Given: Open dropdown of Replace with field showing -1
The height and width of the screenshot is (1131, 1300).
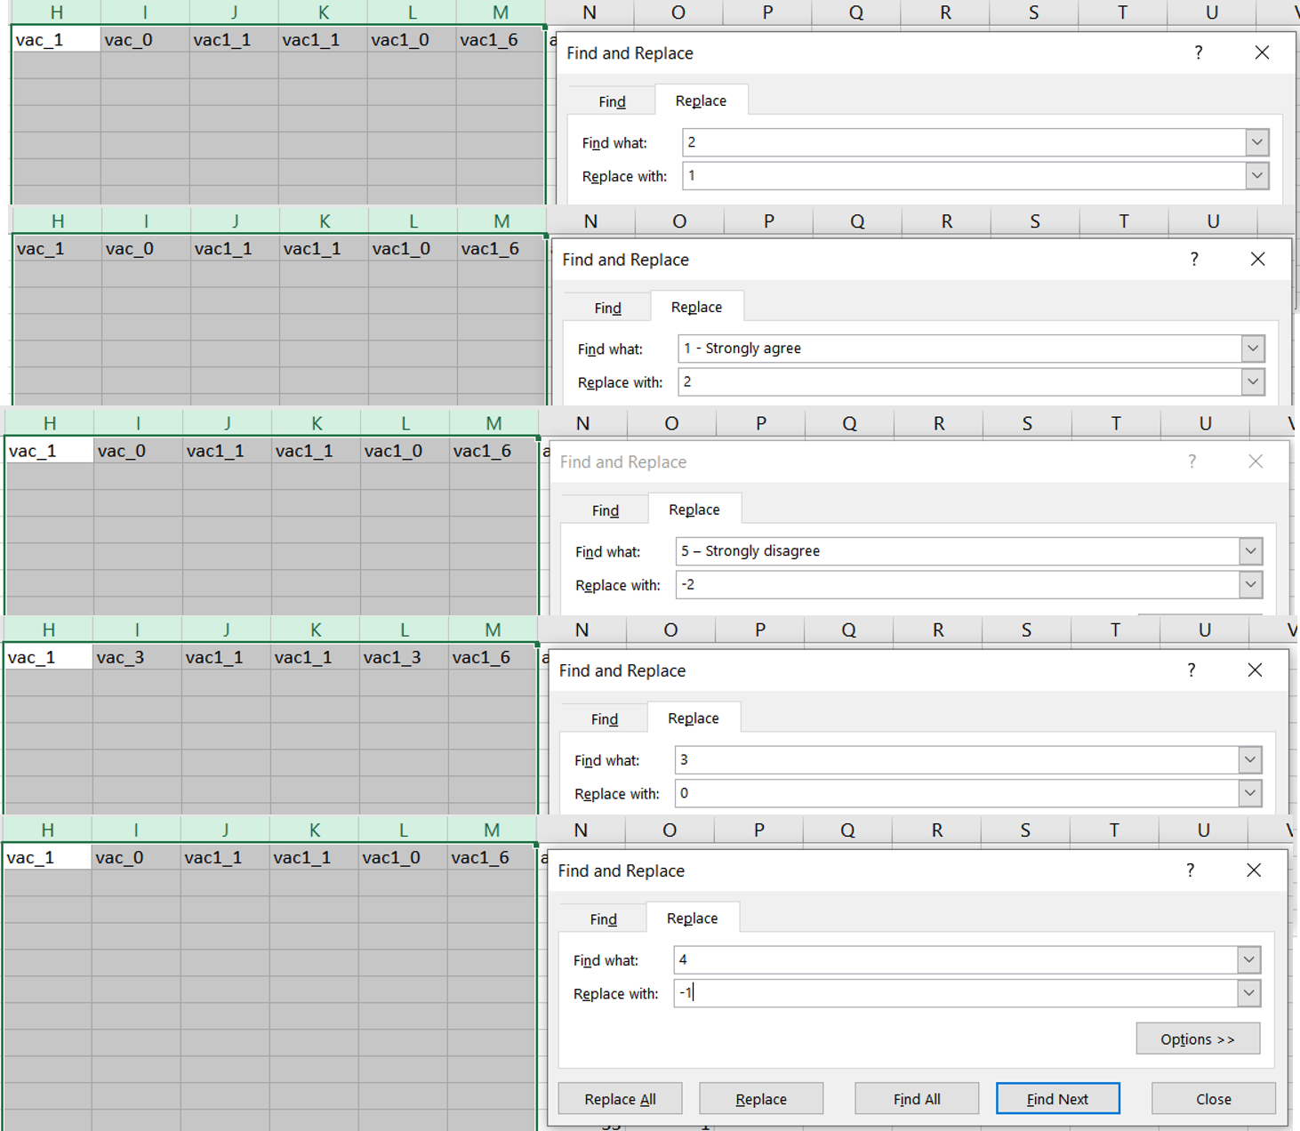Looking at the screenshot, I should click(x=1248, y=993).
